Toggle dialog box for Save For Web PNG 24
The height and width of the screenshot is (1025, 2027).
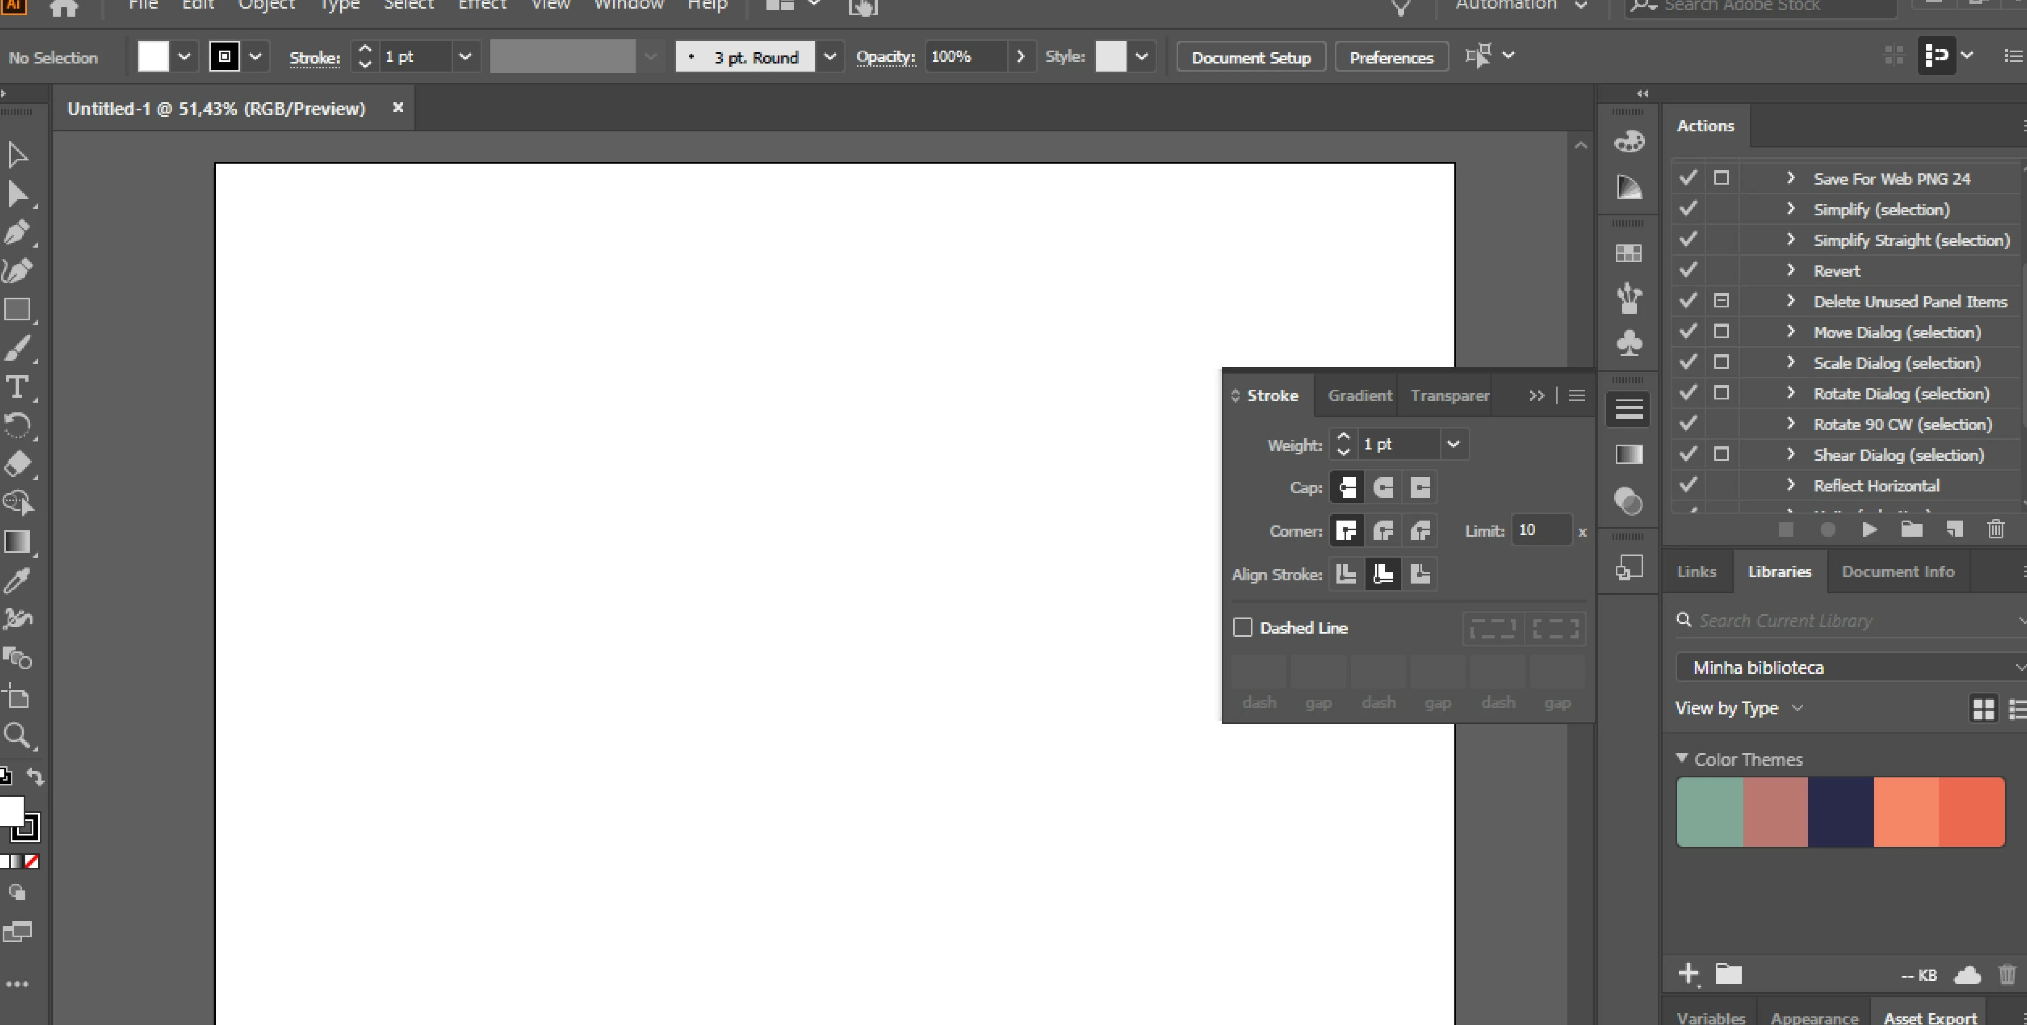click(1721, 178)
